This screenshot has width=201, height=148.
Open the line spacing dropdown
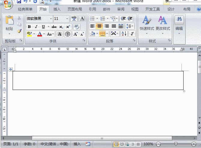tap(129, 26)
